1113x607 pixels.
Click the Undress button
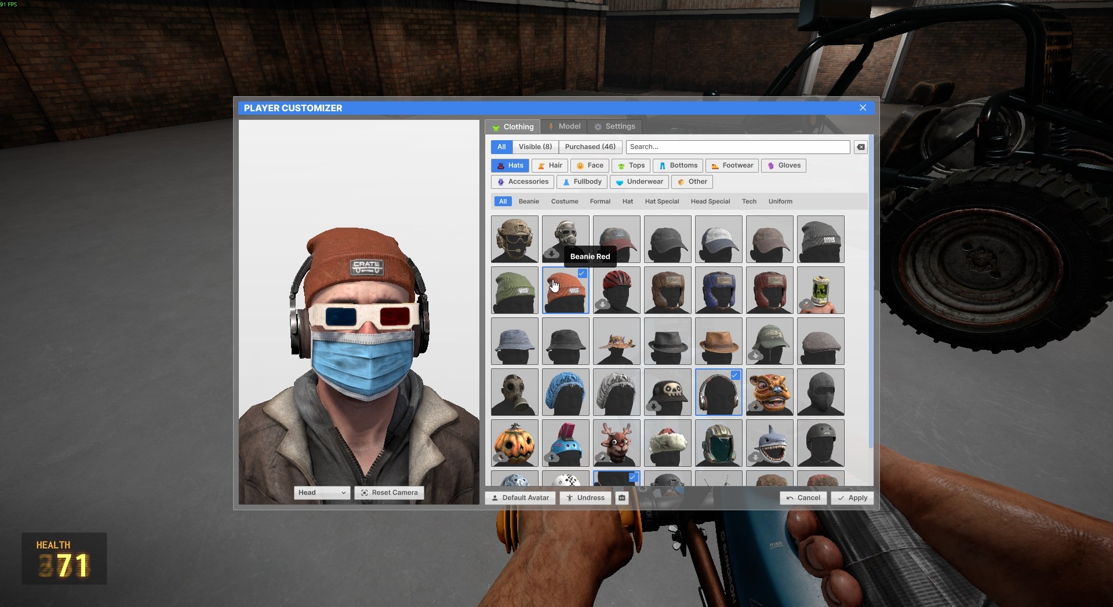(x=585, y=498)
